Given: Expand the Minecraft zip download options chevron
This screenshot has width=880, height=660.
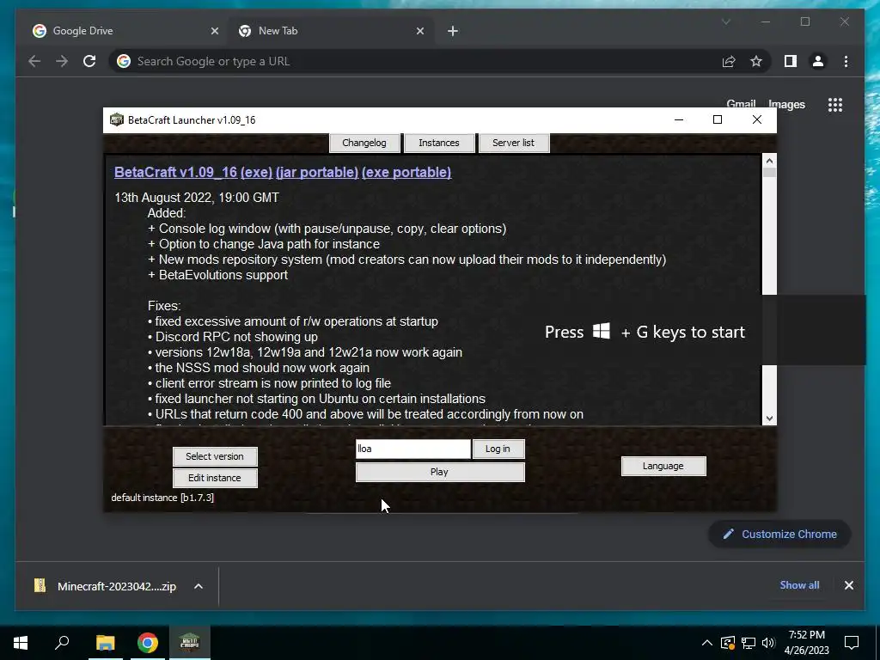Looking at the screenshot, I should coord(199,586).
